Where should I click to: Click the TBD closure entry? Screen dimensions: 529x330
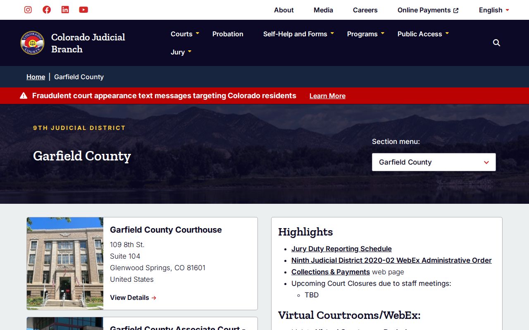312,295
